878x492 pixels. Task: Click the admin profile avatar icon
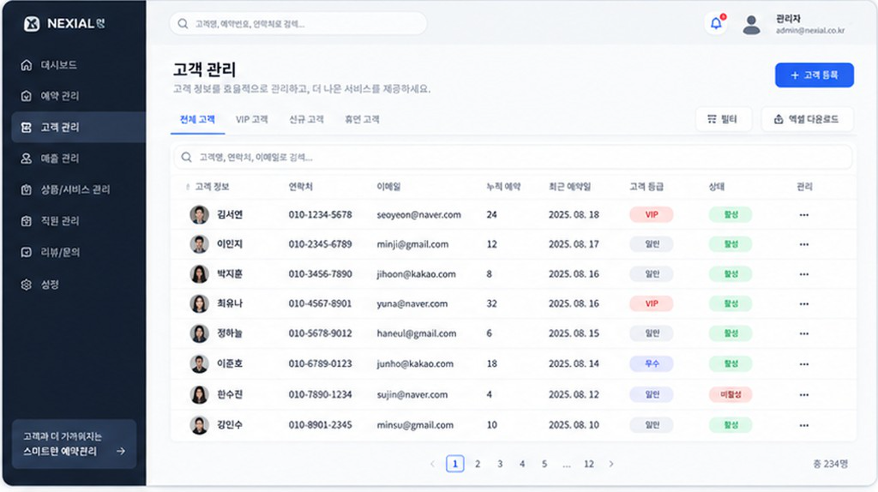[751, 25]
